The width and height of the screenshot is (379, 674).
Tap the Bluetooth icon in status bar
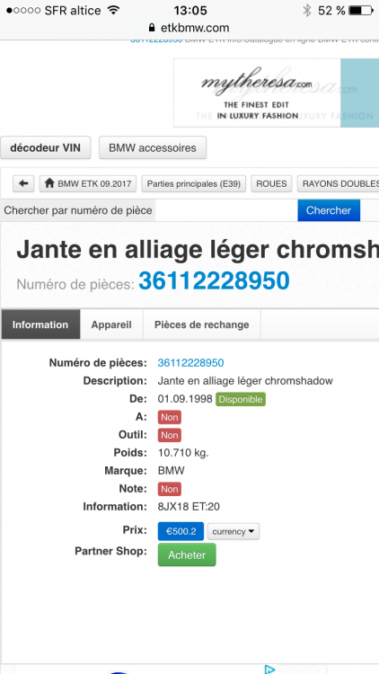point(307,10)
